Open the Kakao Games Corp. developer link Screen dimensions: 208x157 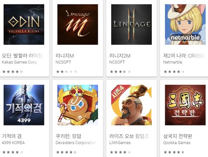click(19, 62)
